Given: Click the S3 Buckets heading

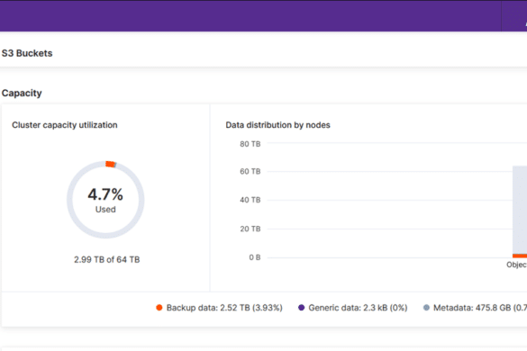Looking at the screenshot, I should pos(27,53).
